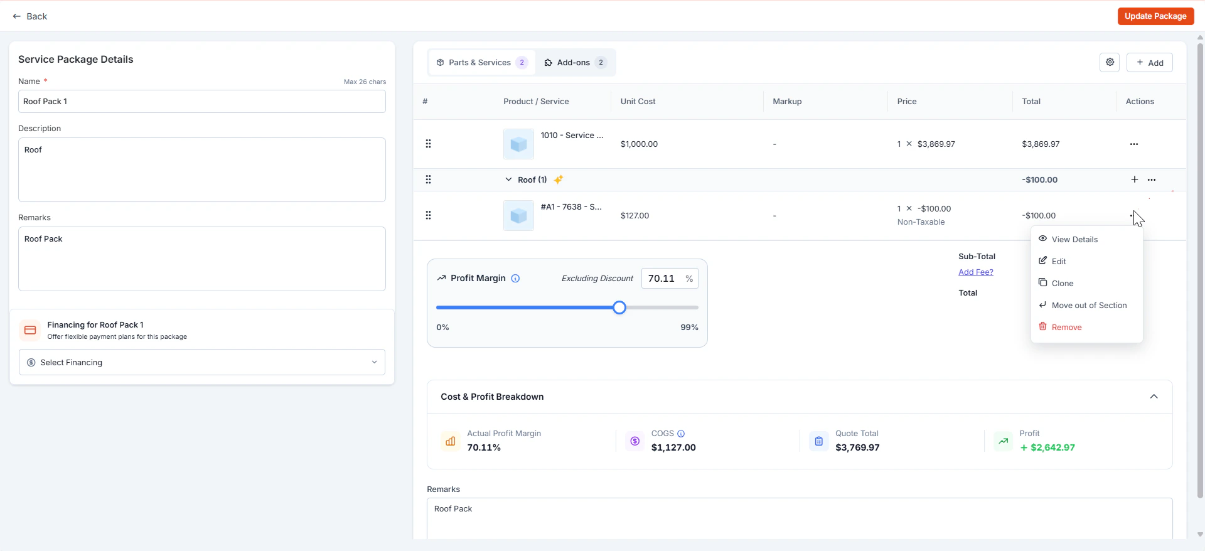Click the COGS dollar icon

click(x=635, y=441)
